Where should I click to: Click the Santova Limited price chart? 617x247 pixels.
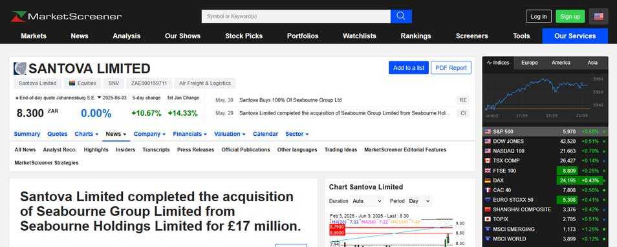[398, 230]
